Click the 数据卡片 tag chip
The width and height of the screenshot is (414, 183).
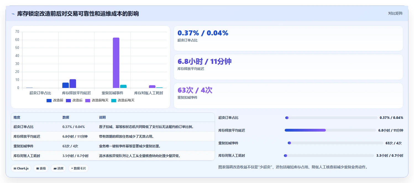point(78,168)
